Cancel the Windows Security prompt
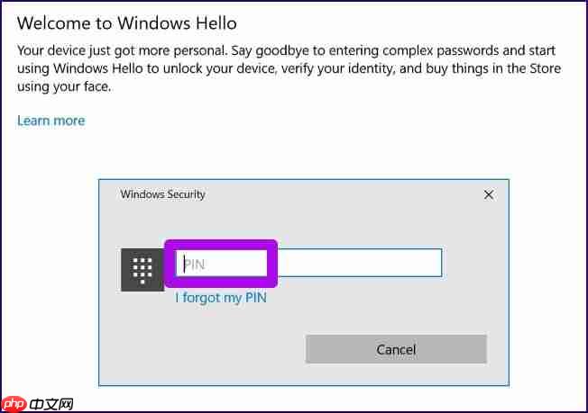Screen dimensions: 588x413 [x=396, y=349]
